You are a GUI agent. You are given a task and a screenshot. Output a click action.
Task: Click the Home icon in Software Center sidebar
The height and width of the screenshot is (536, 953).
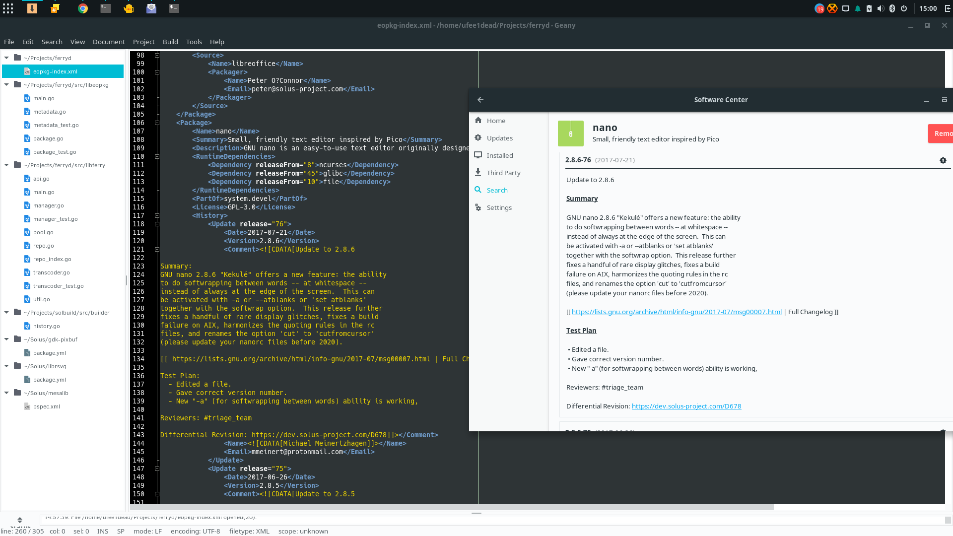tap(478, 121)
